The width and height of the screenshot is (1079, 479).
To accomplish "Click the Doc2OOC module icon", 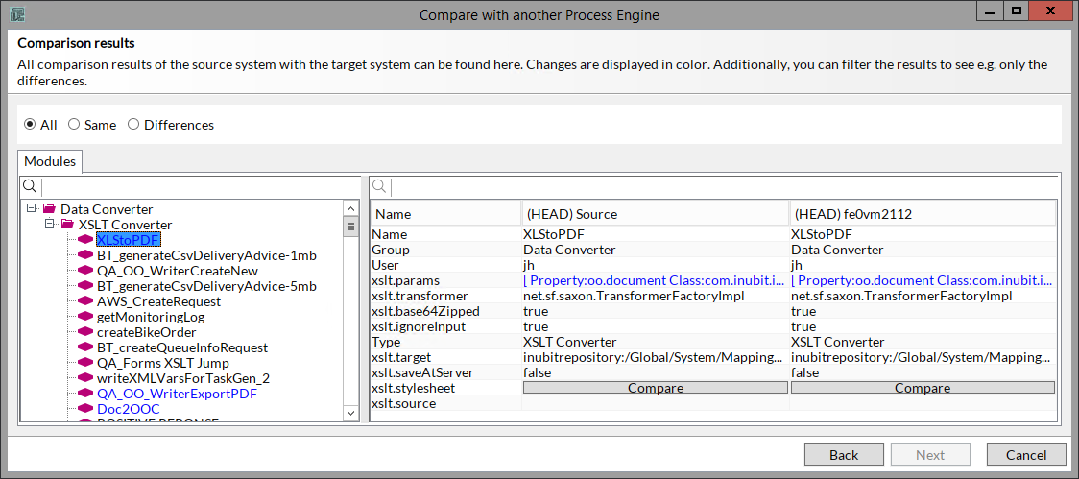I will [85, 409].
